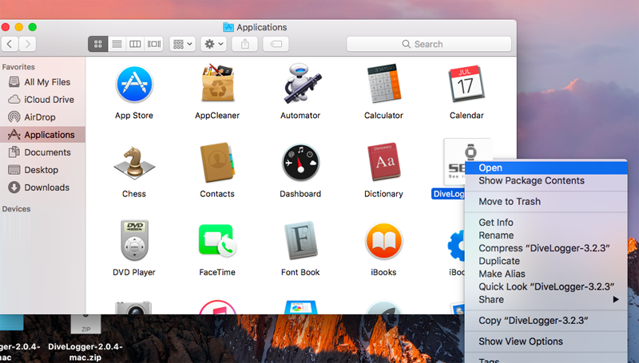The height and width of the screenshot is (363, 639).
Task: Choose Move to Trash
Action: pyautogui.click(x=546, y=201)
